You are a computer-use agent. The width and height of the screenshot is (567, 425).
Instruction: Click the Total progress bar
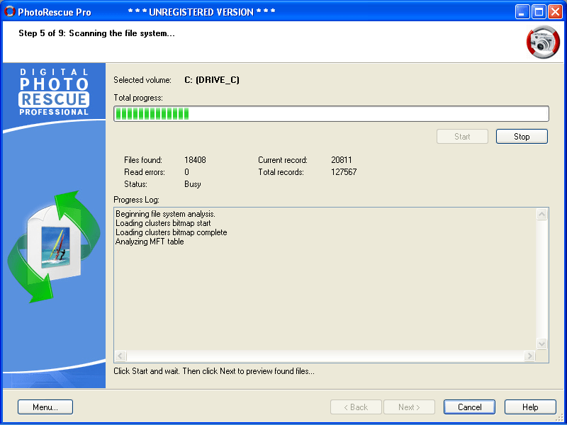(331, 113)
